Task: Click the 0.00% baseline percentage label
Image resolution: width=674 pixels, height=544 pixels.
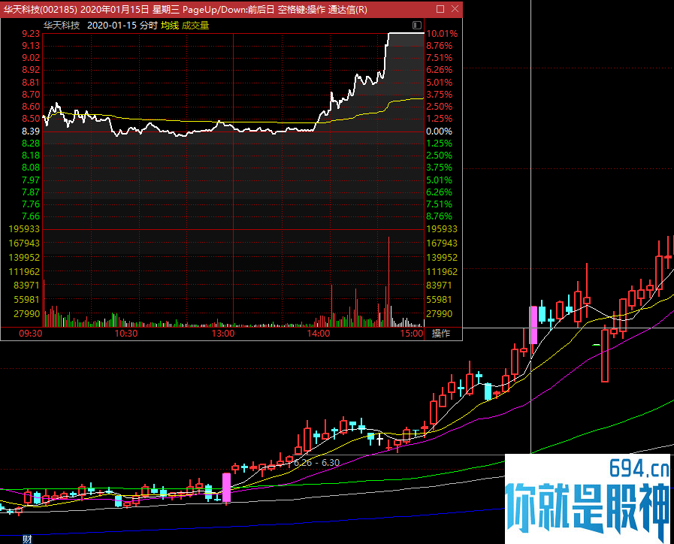Action: [439, 131]
